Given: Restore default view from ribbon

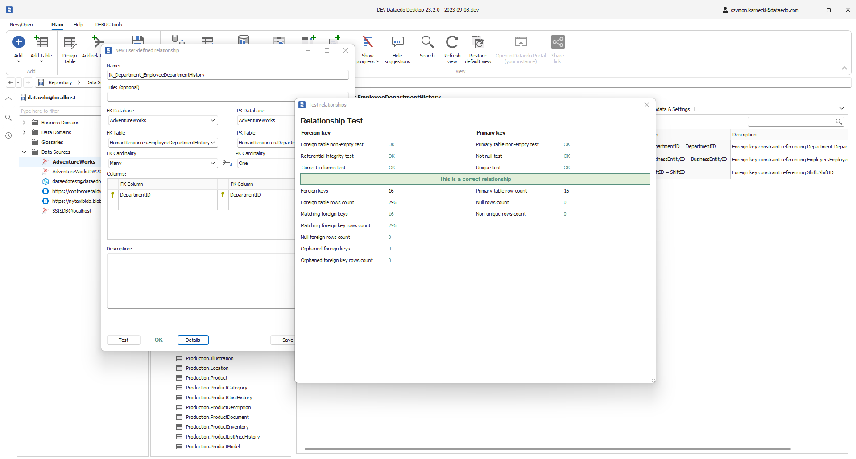Looking at the screenshot, I should (x=478, y=43).
